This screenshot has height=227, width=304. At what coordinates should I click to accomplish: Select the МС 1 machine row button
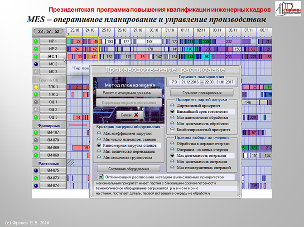(x=53, y=57)
